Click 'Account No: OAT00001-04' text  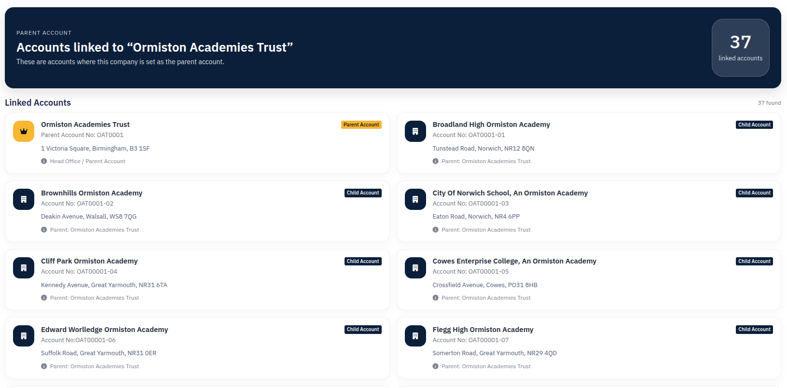click(x=79, y=272)
